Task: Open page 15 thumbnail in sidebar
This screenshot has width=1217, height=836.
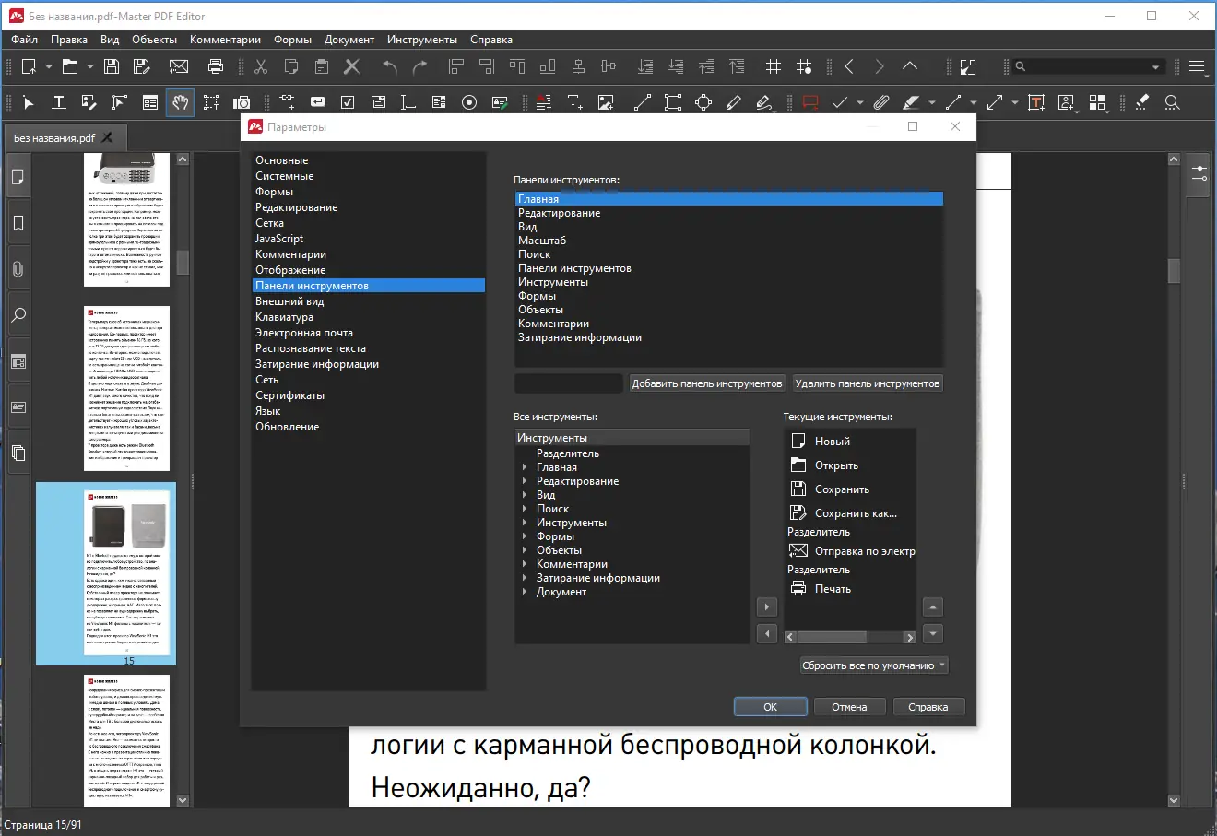Action: (x=105, y=573)
